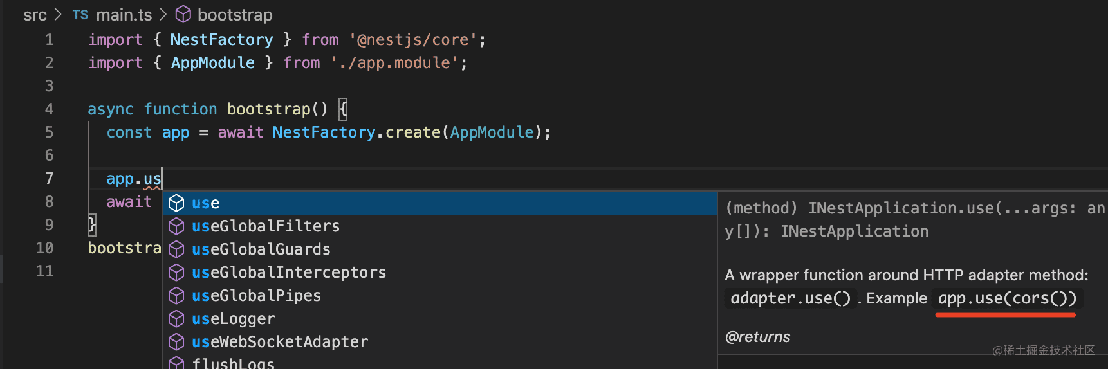This screenshot has height=369, width=1108.
Task: Pick useGlobalGuards in the autocomplete list
Action: coord(261,249)
